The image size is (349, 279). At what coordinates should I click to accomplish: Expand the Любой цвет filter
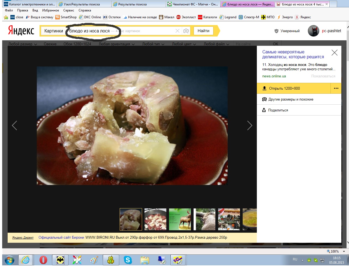click(x=184, y=44)
